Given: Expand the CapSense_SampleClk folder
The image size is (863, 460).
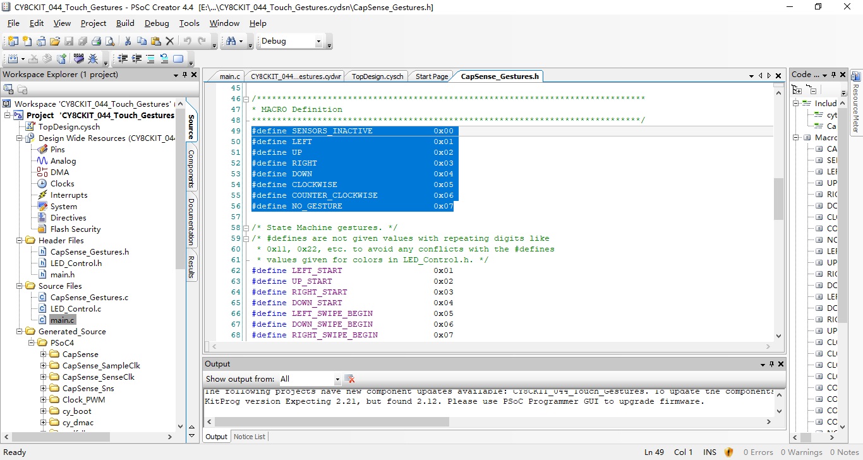Looking at the screenshot, I should pos(44,365).
